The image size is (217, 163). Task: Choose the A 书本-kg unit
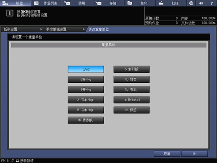pos(86,100)
